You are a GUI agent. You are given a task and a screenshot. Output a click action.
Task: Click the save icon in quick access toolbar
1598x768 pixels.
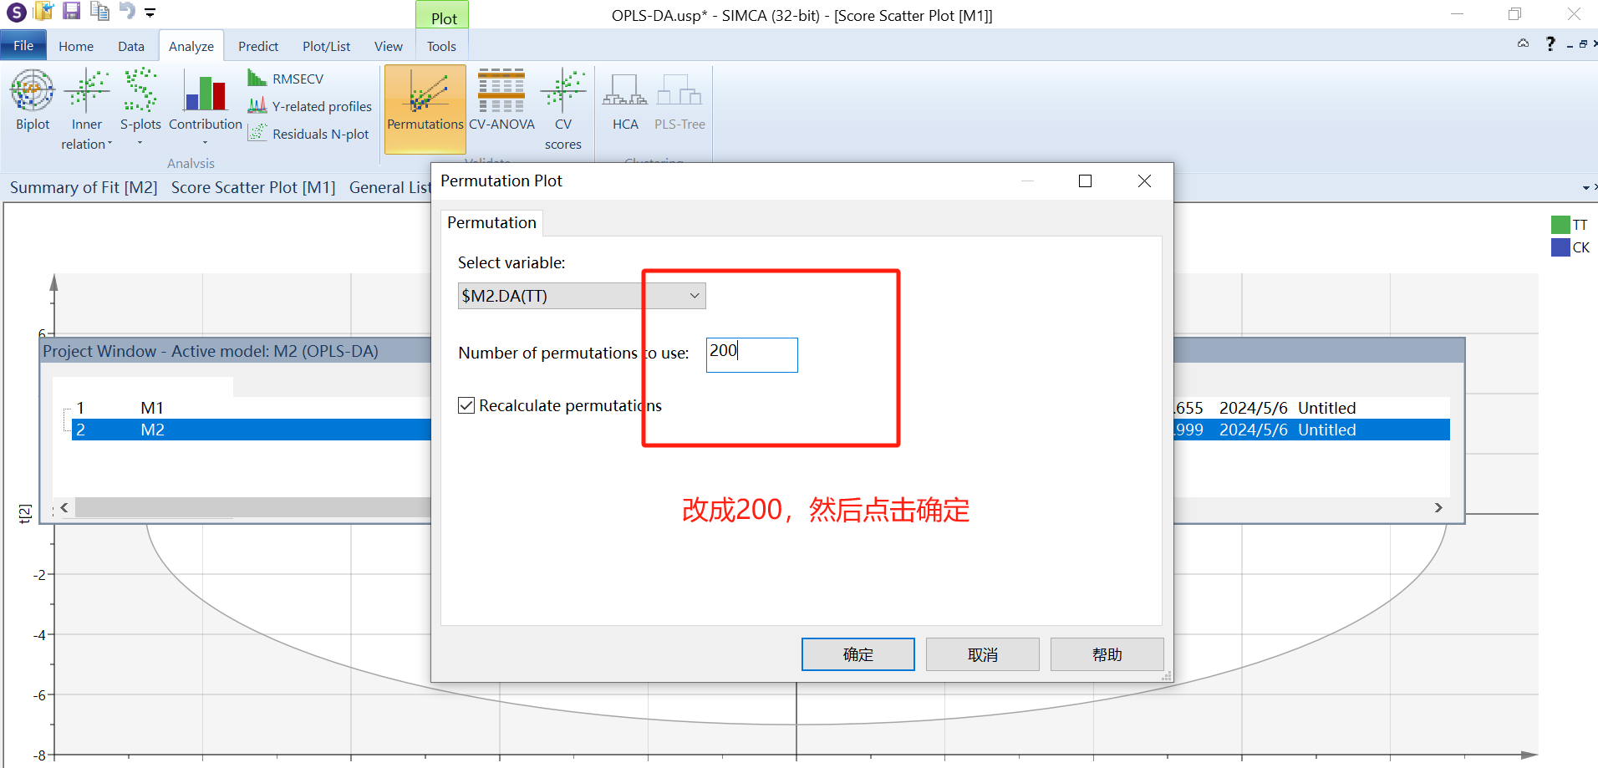click(x=72, y=12)
